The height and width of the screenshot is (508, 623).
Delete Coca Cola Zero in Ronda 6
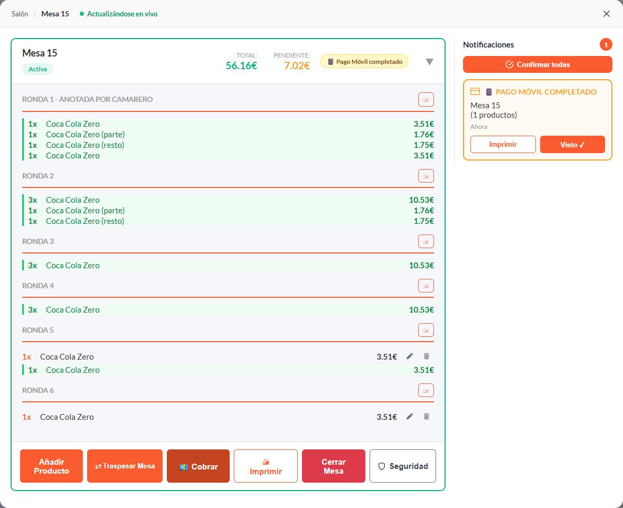[426, 416]
